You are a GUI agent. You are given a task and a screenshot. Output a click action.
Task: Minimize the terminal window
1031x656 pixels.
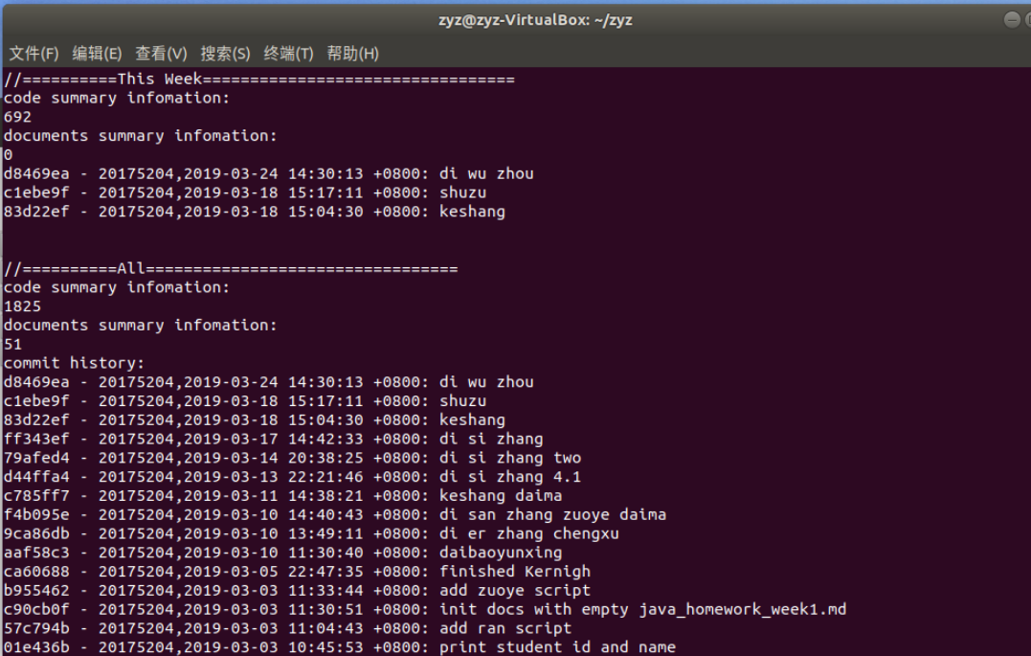(1013, 20)
